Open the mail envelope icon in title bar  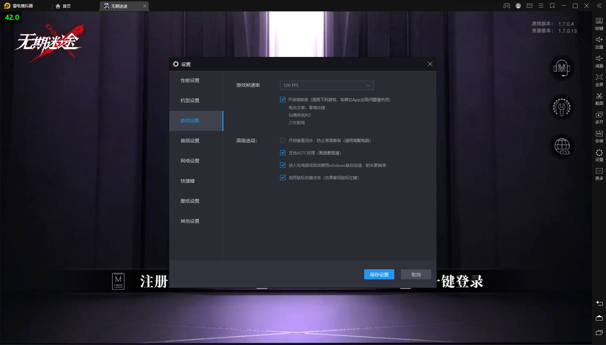(x=530, y=6)
